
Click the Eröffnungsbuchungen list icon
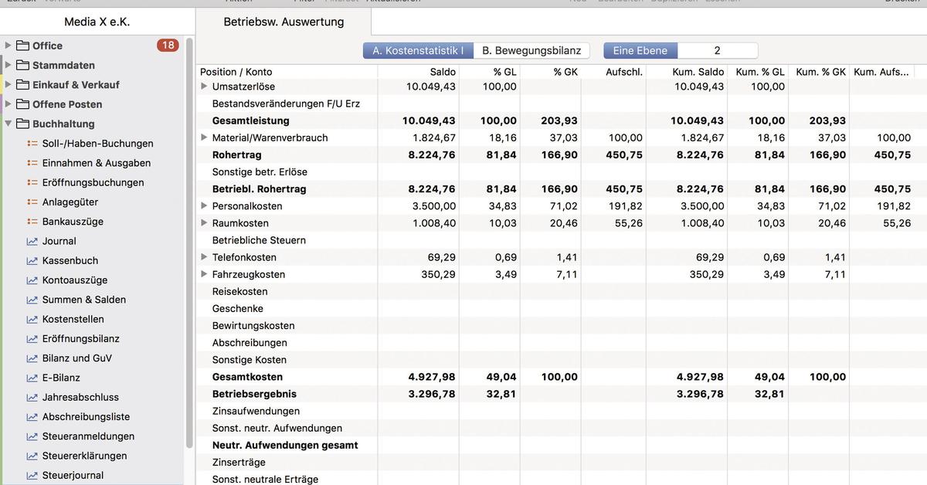click(x=32, y=182)
